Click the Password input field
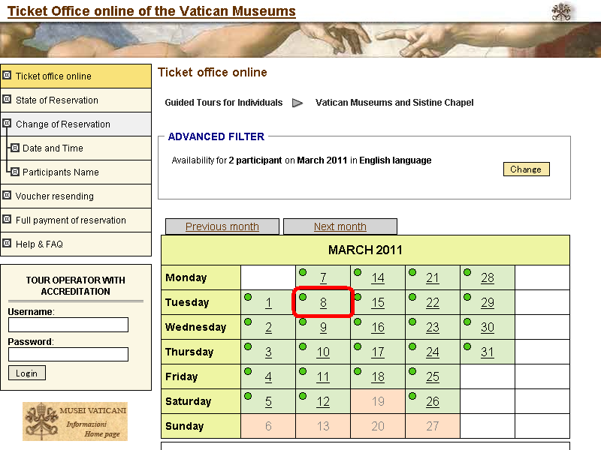The image size is (601, 450). pos(68,354)
